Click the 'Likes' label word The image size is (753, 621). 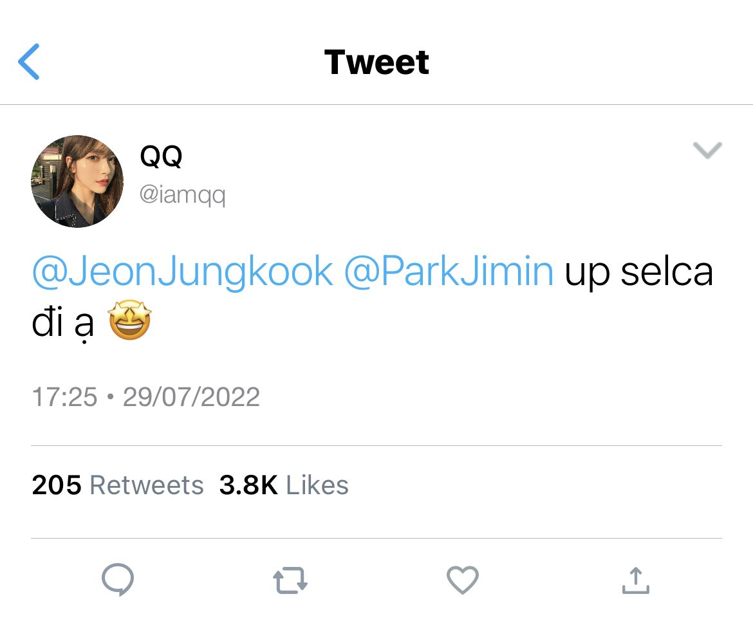(x=317, y=485)
